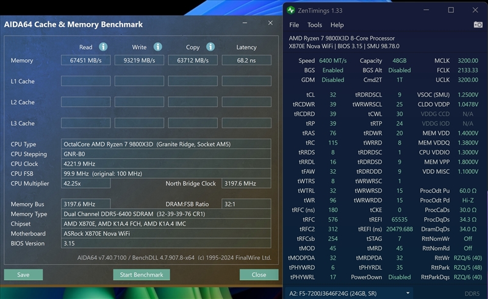The height and width of the screenshot is (299, 488).
Task: Click the Chipset AMD X870E field
Action: click(166, 223)
